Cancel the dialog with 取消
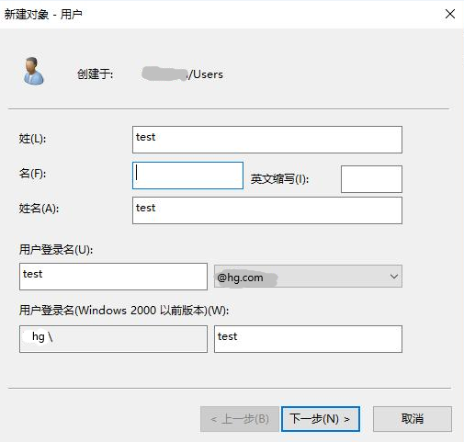This screenshot has width=464, height=442. [413, 419]
